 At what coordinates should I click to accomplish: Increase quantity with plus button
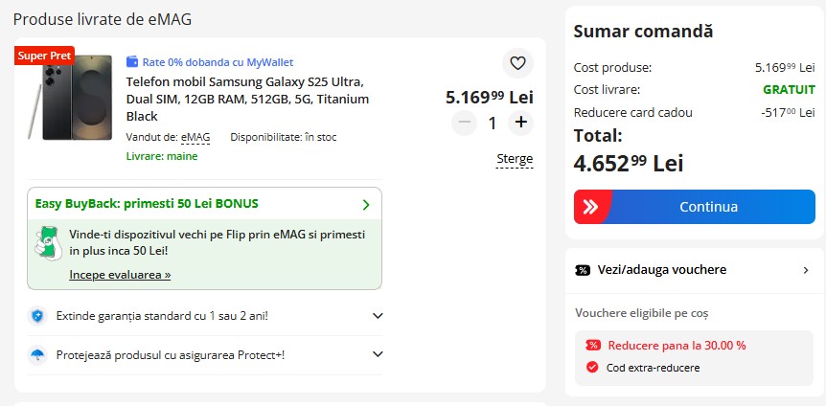(520, 123)
